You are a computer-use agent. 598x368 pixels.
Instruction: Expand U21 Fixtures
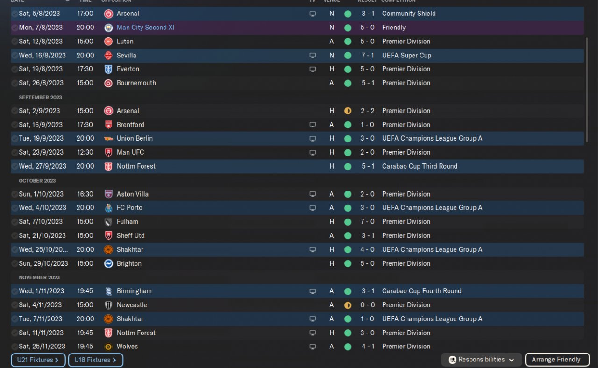coord(38,360)
